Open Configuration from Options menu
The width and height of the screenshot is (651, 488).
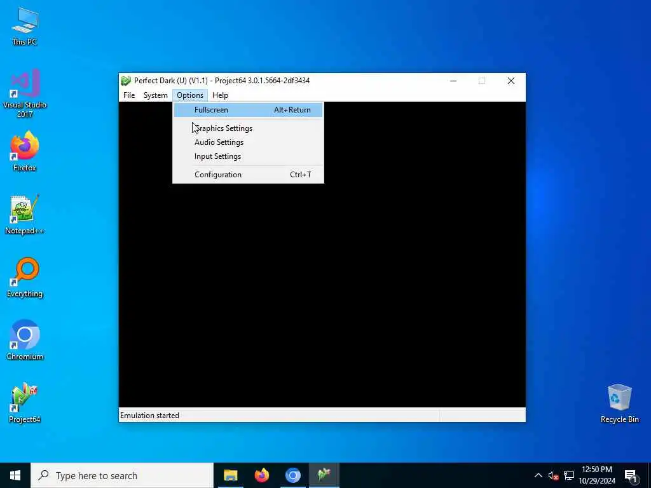pyautogui.click(x=248, y=175)
